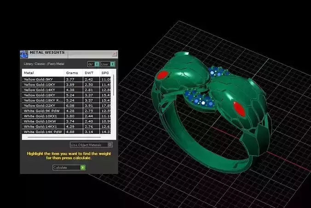Toggle the GV library button
The image size is (311, 208).
coord(93,64)
